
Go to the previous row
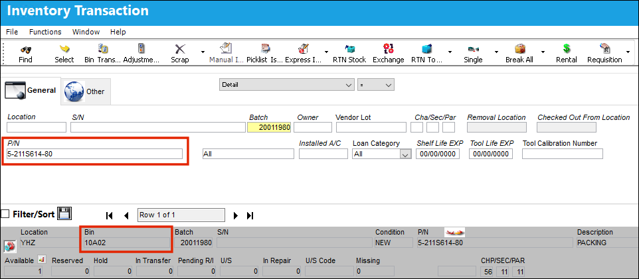[126, 215]
